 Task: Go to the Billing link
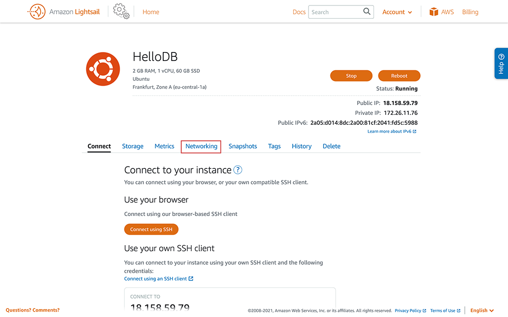point(470,12)
